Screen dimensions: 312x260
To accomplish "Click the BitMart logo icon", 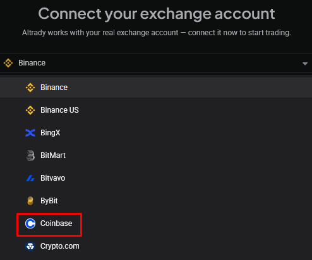I will coord(30,155).
